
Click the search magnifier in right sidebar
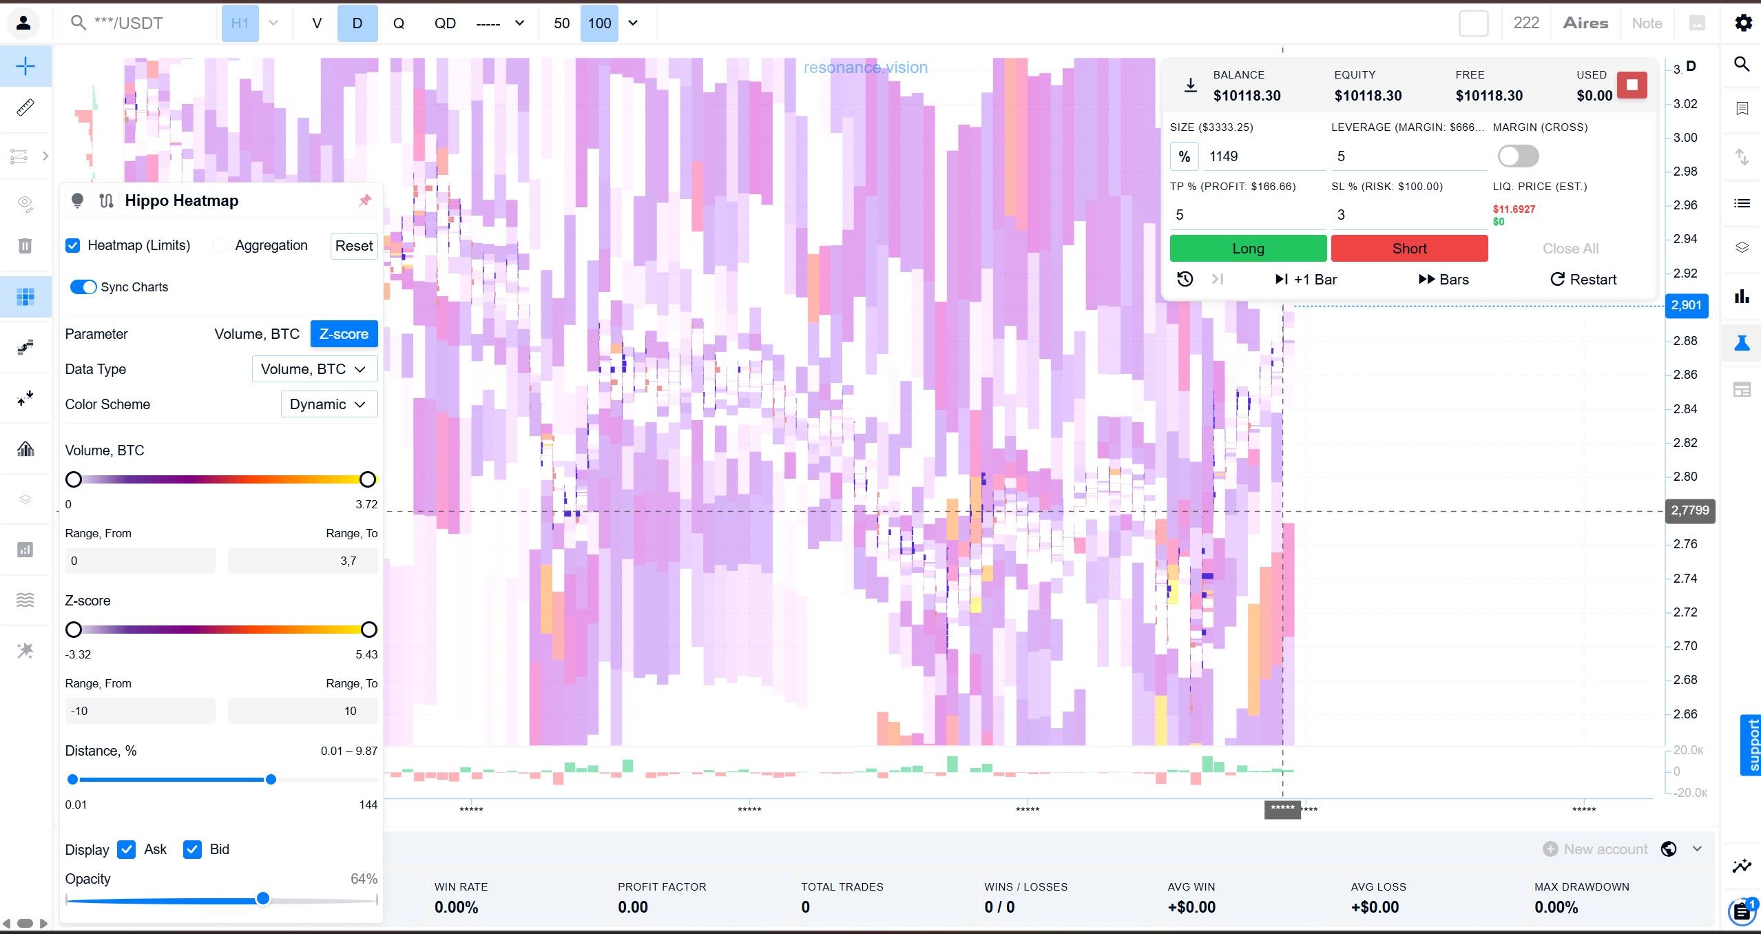(x=1742, y=64)
